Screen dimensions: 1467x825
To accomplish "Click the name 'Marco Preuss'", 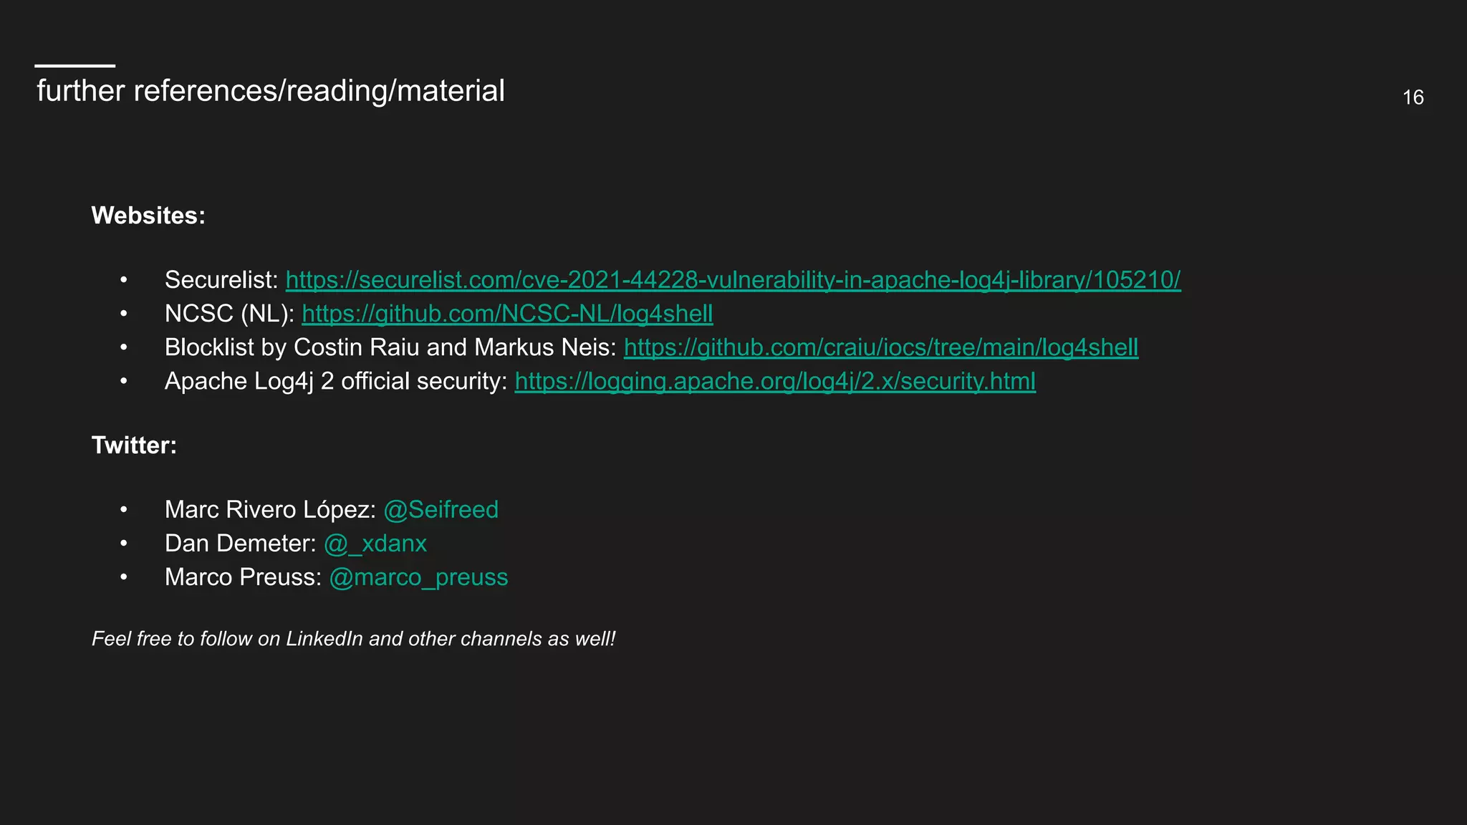I will pyautogui.click(x=240, y=577).
